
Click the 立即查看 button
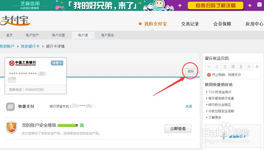(x=178, y=129)
